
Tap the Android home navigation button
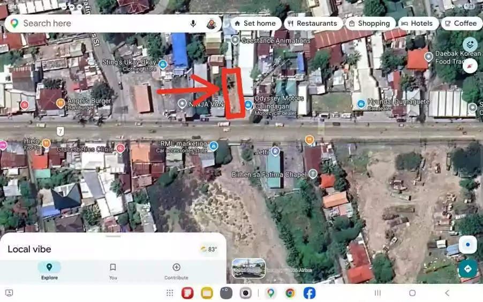(412, 293)
